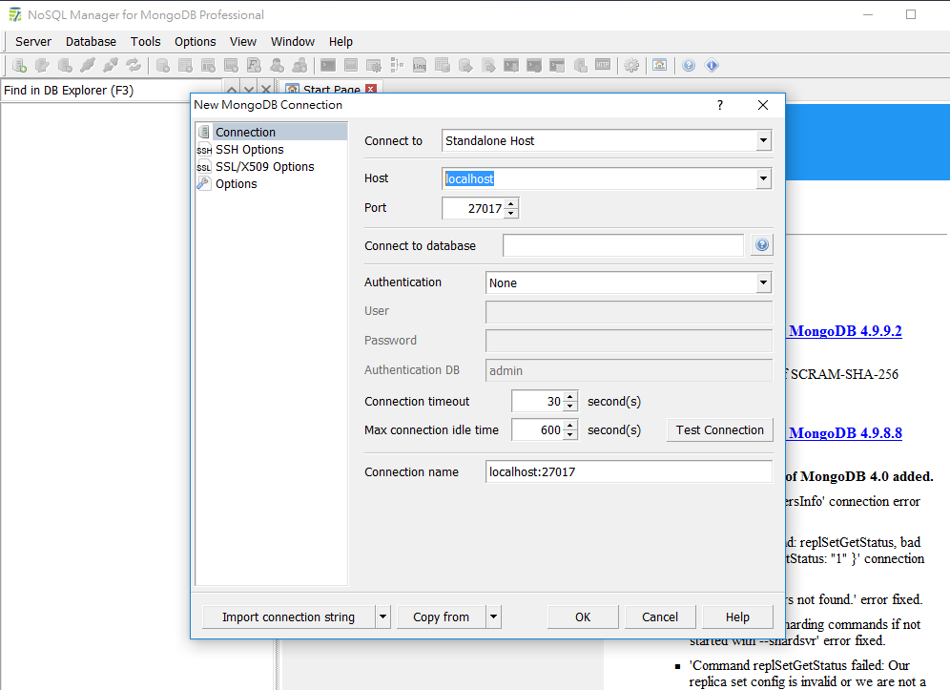
Task: Click the Test Connection button
Action: pyautogui.click(x=720, y=429)
